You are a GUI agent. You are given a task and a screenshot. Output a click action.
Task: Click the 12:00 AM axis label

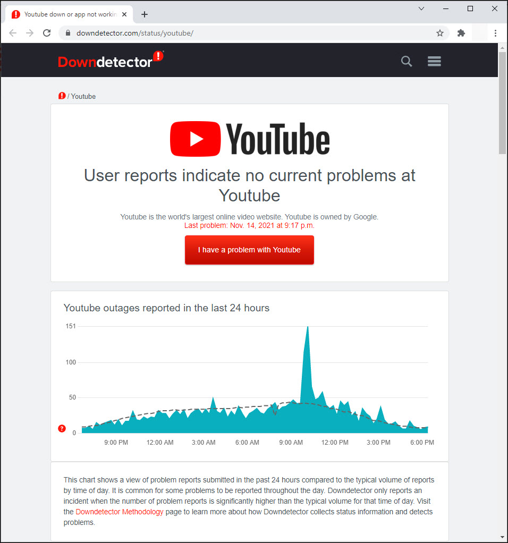click(160, 442)
